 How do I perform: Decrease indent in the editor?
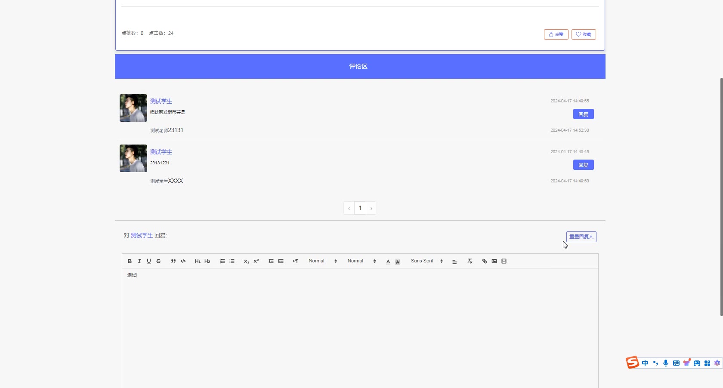coord(271,261)
